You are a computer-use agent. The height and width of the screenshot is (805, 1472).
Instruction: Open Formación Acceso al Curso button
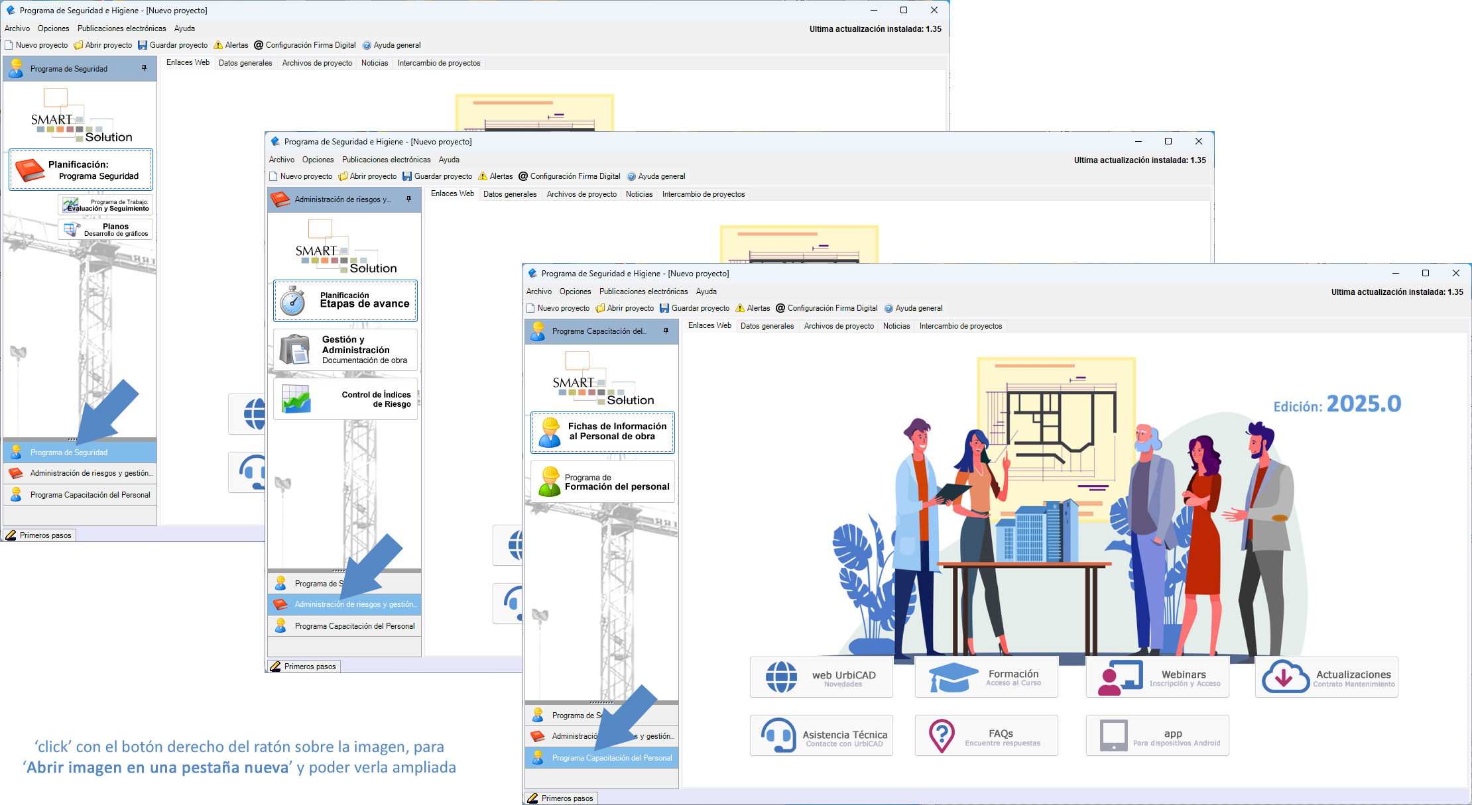986,677
